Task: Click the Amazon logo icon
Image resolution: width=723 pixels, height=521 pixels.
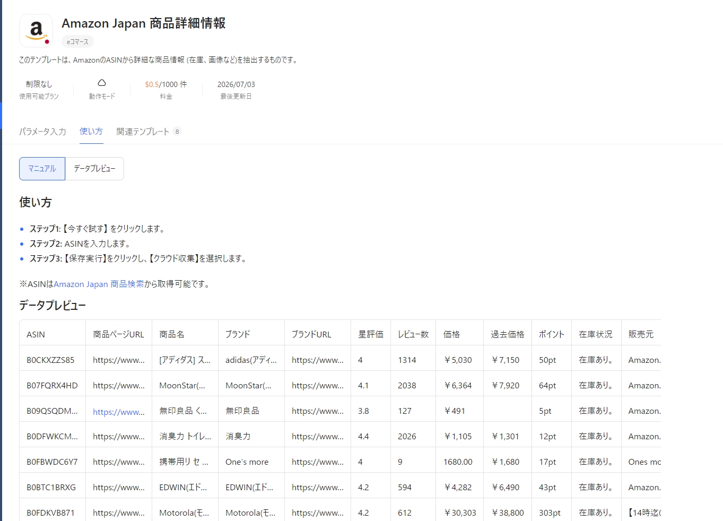Action: tap(36, 31)
